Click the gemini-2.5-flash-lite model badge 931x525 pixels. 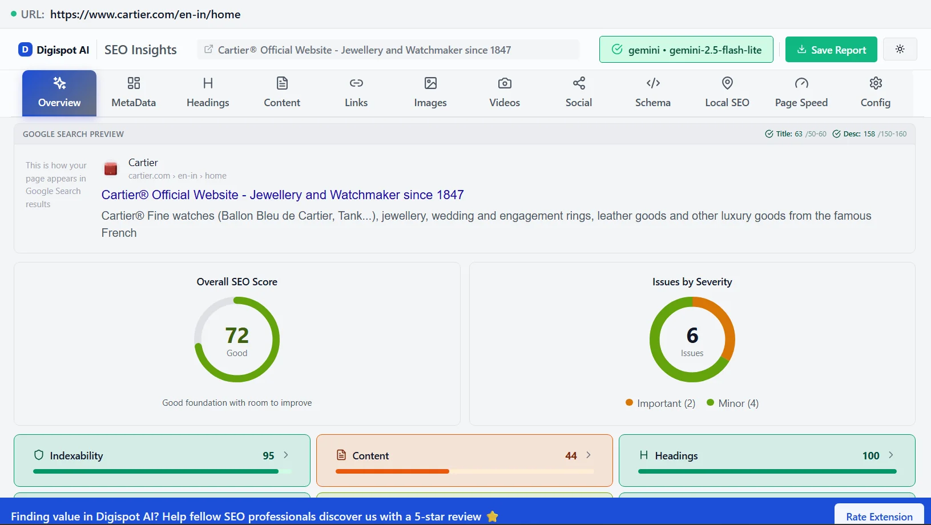point(686,49)
